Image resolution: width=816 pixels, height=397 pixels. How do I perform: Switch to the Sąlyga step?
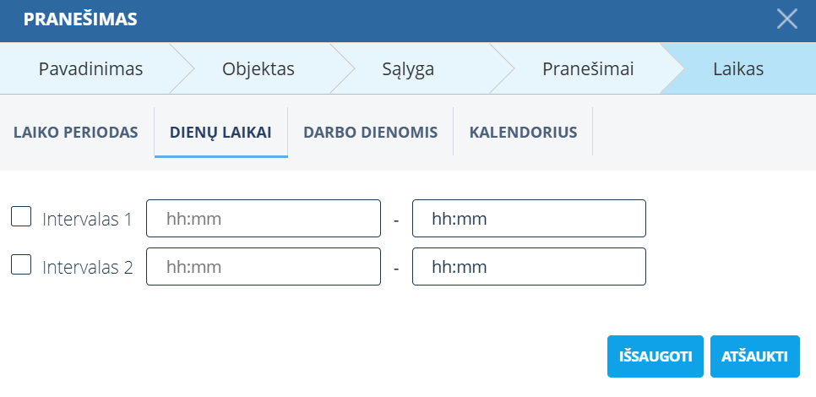[x=408, y=69]
